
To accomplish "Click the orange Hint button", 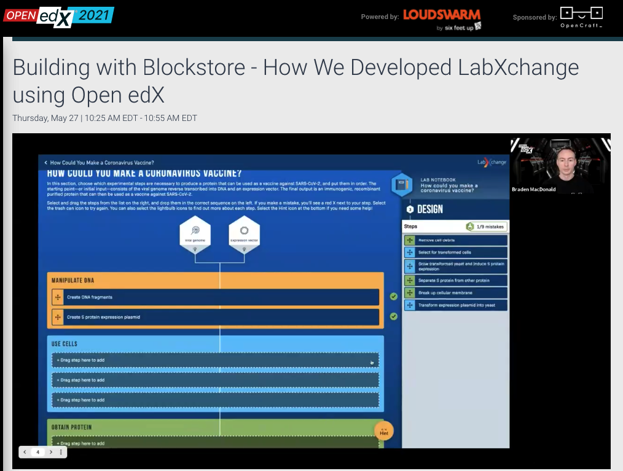I will tap(384, 431).
